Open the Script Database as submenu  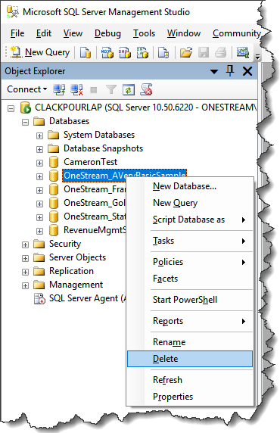[190, 220]
